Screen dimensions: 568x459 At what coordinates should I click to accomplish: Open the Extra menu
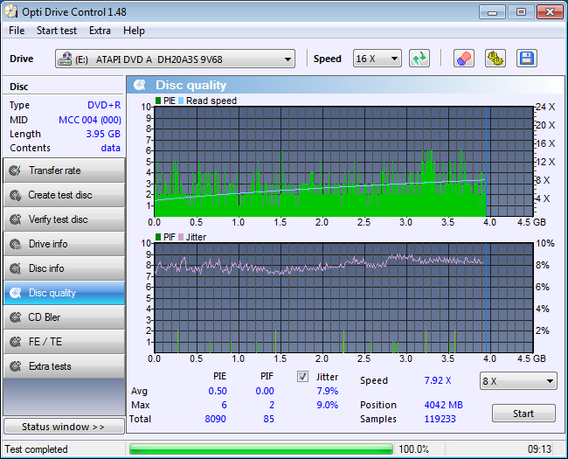pyautogui.click(x=100, y=31)
